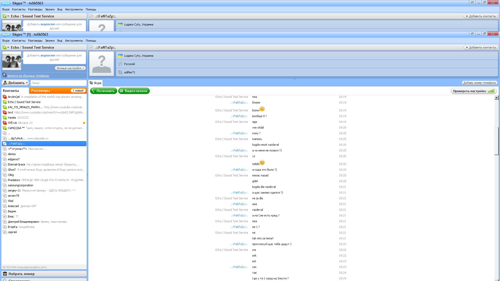Click the 1 новый badge on Разговоры
The width and height of the screenshot is (500, 281).
point(78,91)
